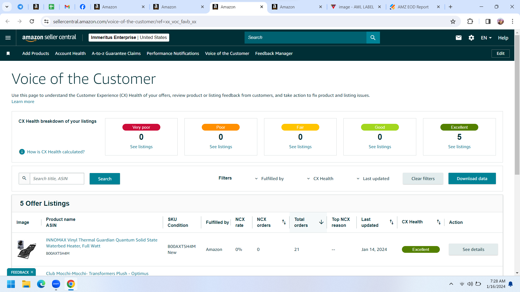The height and width of the screenshot is (292, 520).
Task: Show hidden system tray icons
Action: click(x=451, y=284)
